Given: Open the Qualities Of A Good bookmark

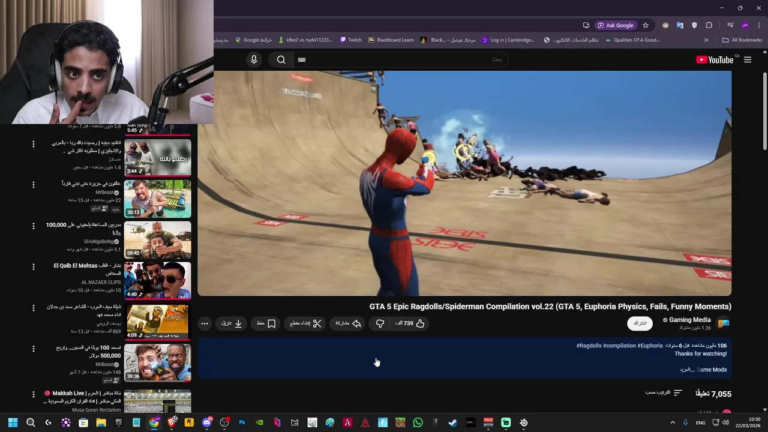Looking at the screenshot, I should pyautogui.click(x=632, y=40).
